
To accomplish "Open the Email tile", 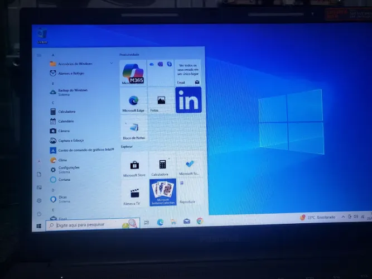I will coord(188,73).
